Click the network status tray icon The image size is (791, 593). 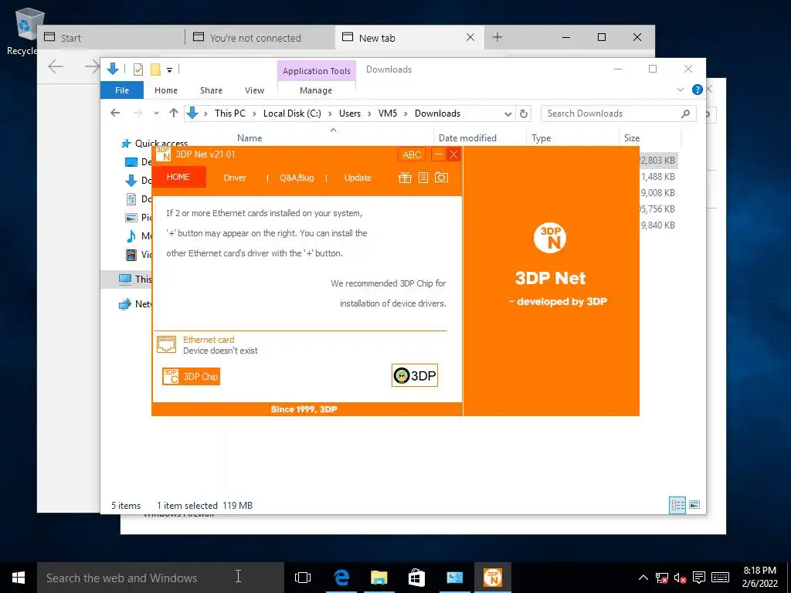coord(661,578)
